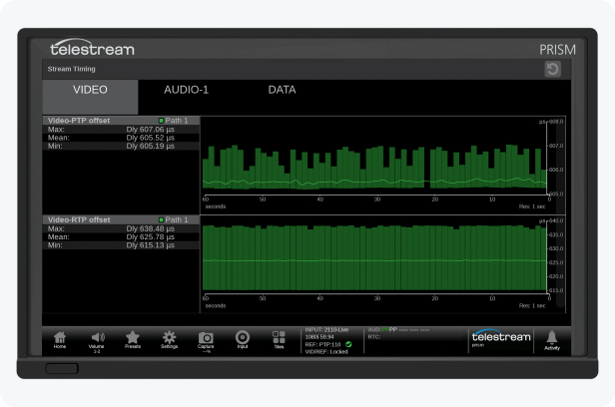This screenshot has height=407, width=615.
Task: Click the AUD: PPPP channel status
Action: click(x=398, y=330)
